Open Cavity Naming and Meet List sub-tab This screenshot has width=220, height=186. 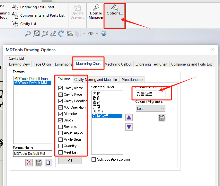tap(96, 80)
